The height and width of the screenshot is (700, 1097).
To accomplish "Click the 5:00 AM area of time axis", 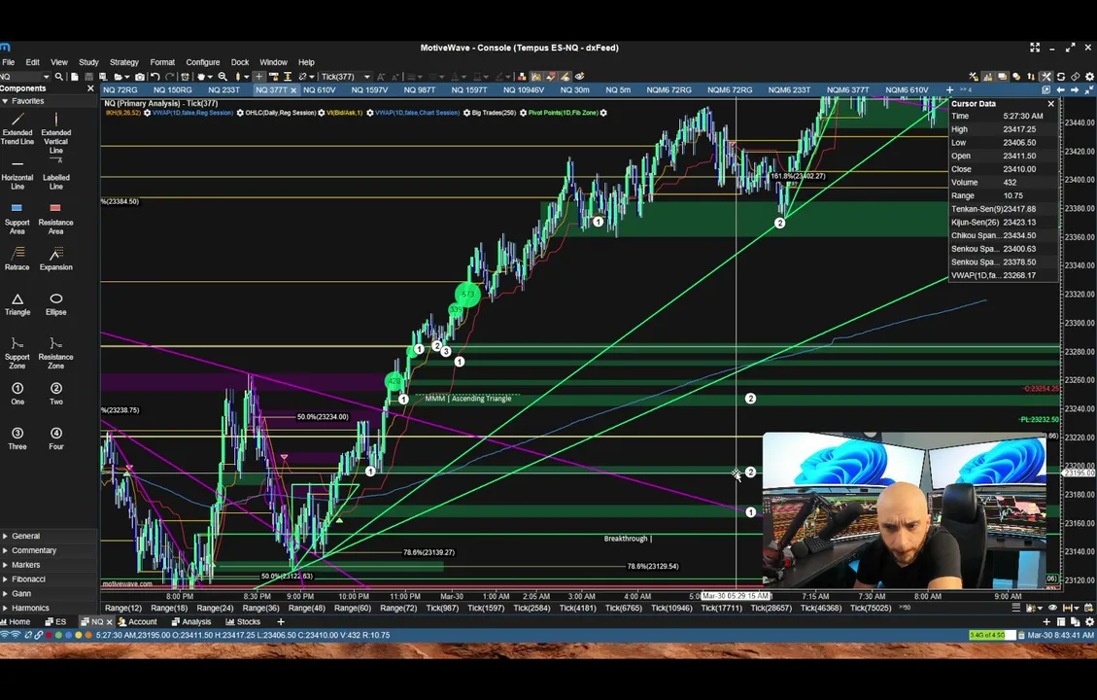I will click(x=695, y=596).
